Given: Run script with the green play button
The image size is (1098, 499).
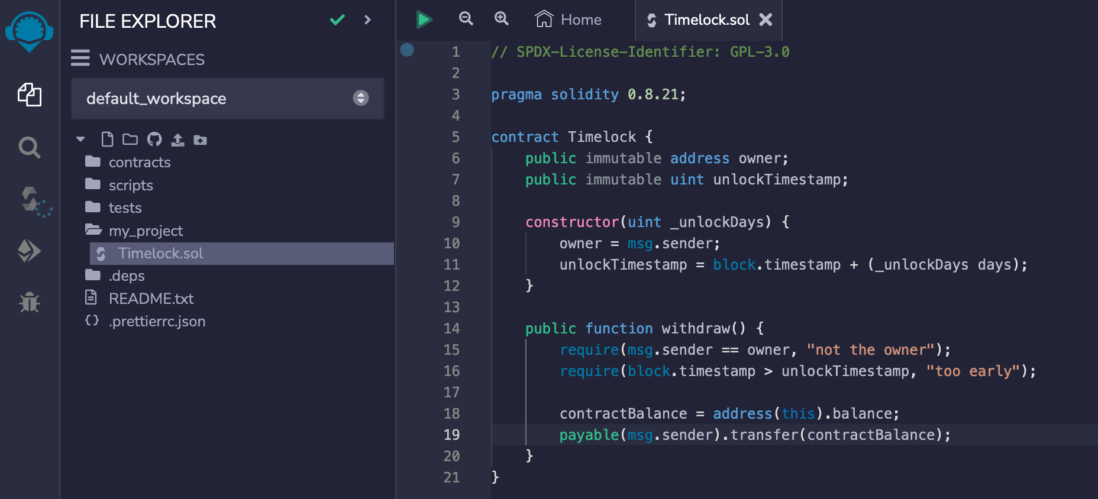Looking at the screenshot, I should [x=424, y=20].
